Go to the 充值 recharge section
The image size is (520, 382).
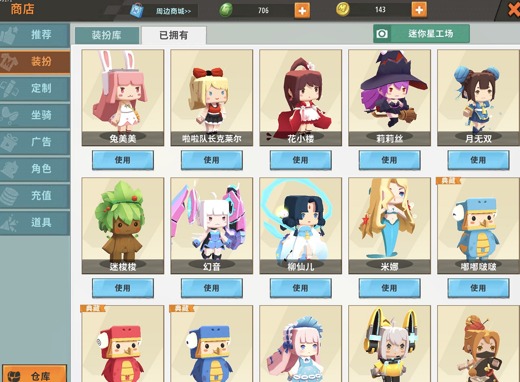click(35, 196)
